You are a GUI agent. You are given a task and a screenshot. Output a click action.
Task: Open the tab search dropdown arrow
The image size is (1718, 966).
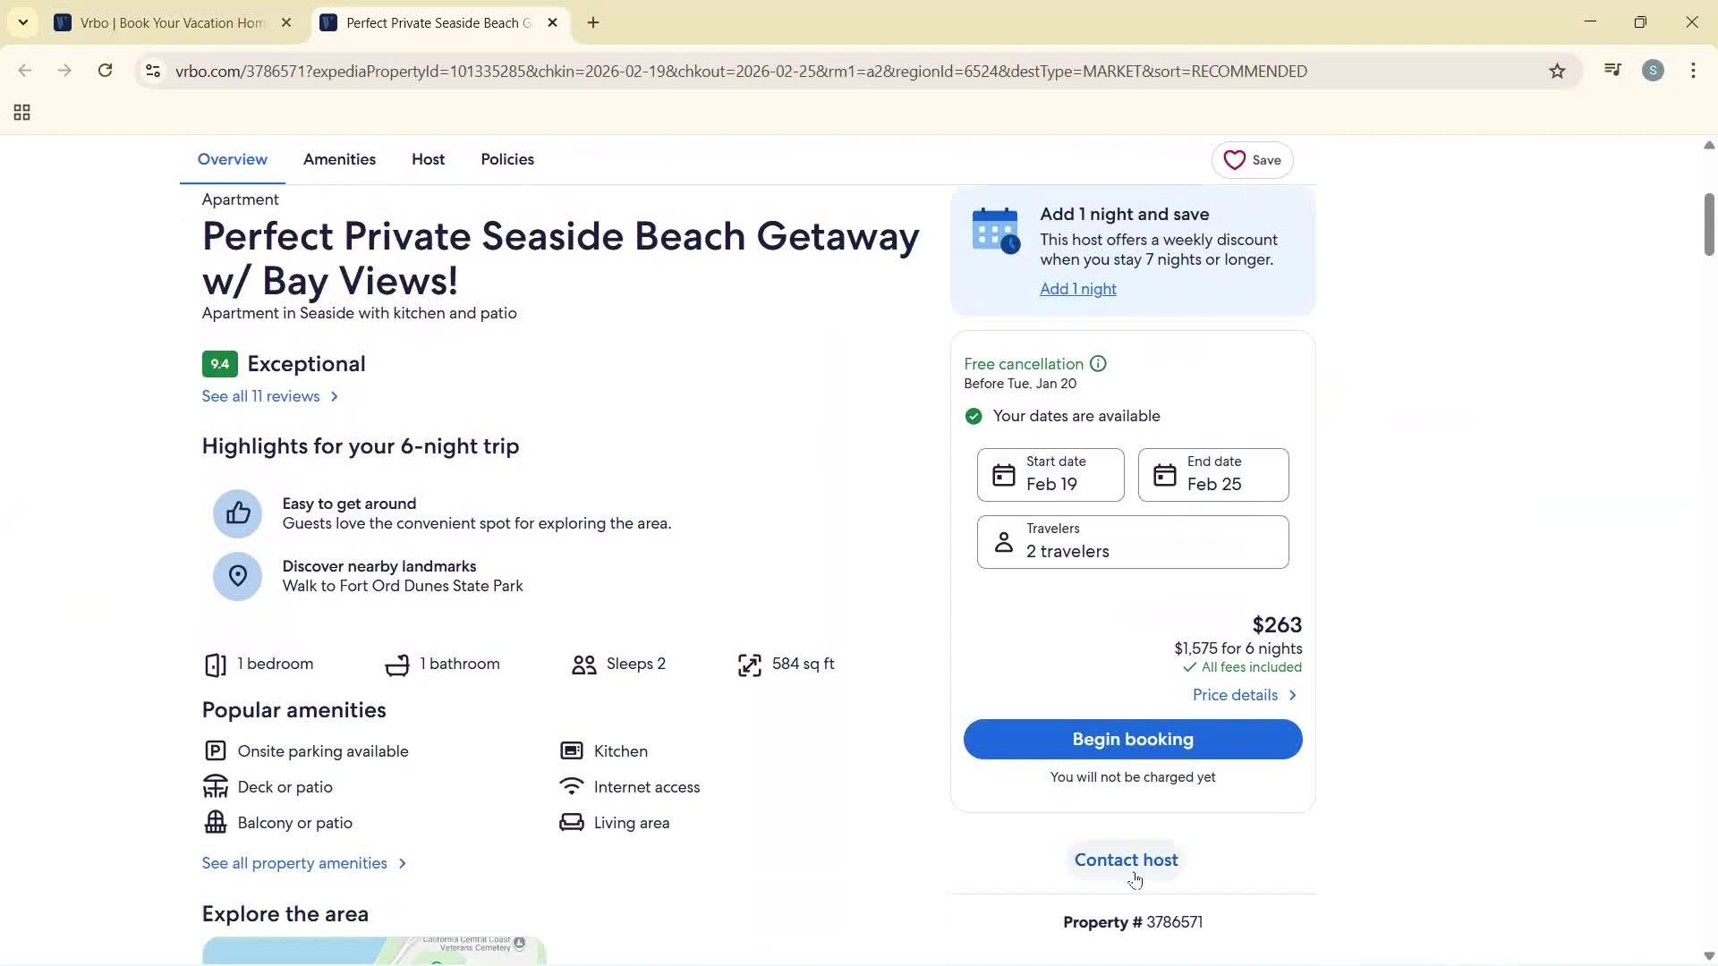(x=23, y=22)
